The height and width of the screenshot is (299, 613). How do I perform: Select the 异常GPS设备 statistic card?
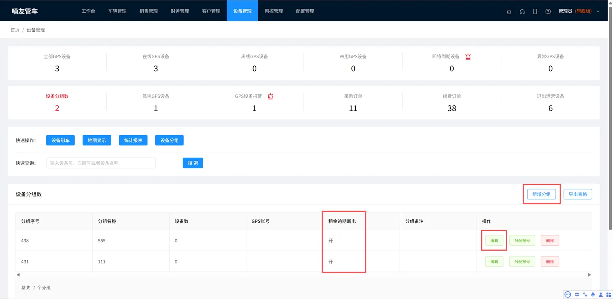click(551, 63)
